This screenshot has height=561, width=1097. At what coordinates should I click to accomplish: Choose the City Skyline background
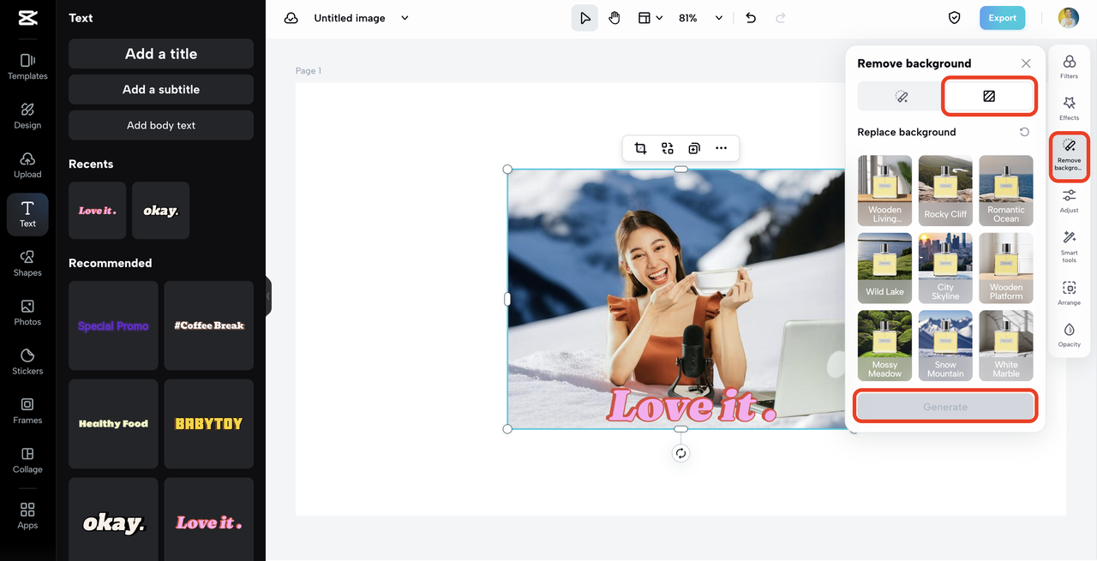click(x=945, y=268)
